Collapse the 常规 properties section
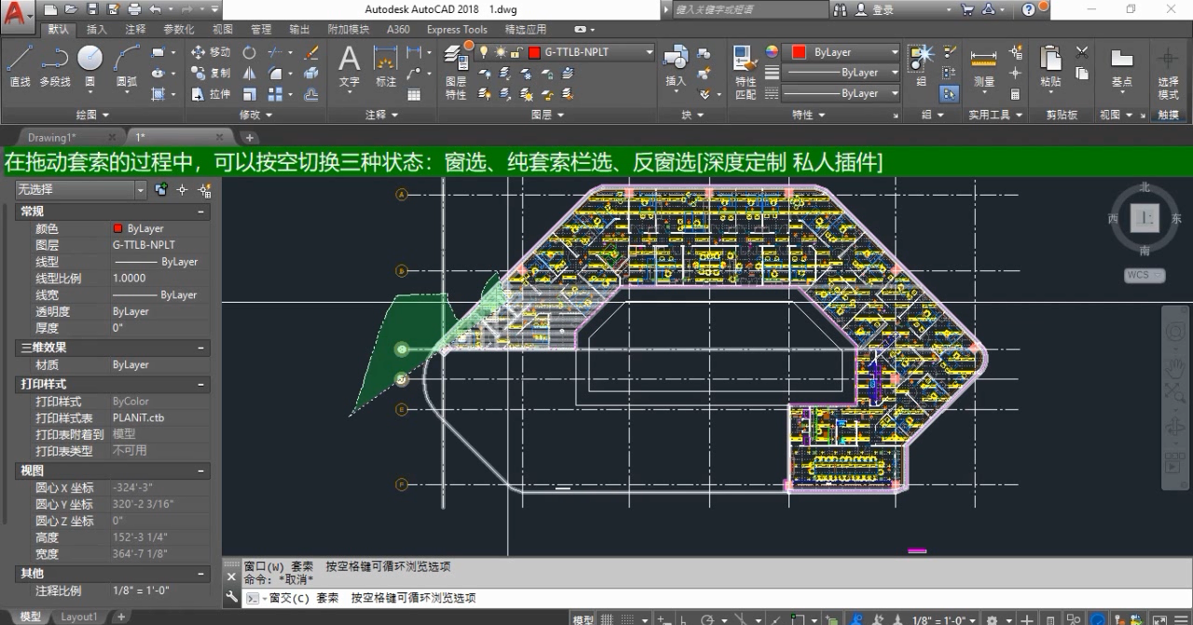 [200, 211]
